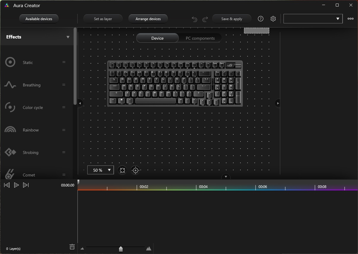
Task: Delete layers with the trash icon
Action: [x=72, y=247]
